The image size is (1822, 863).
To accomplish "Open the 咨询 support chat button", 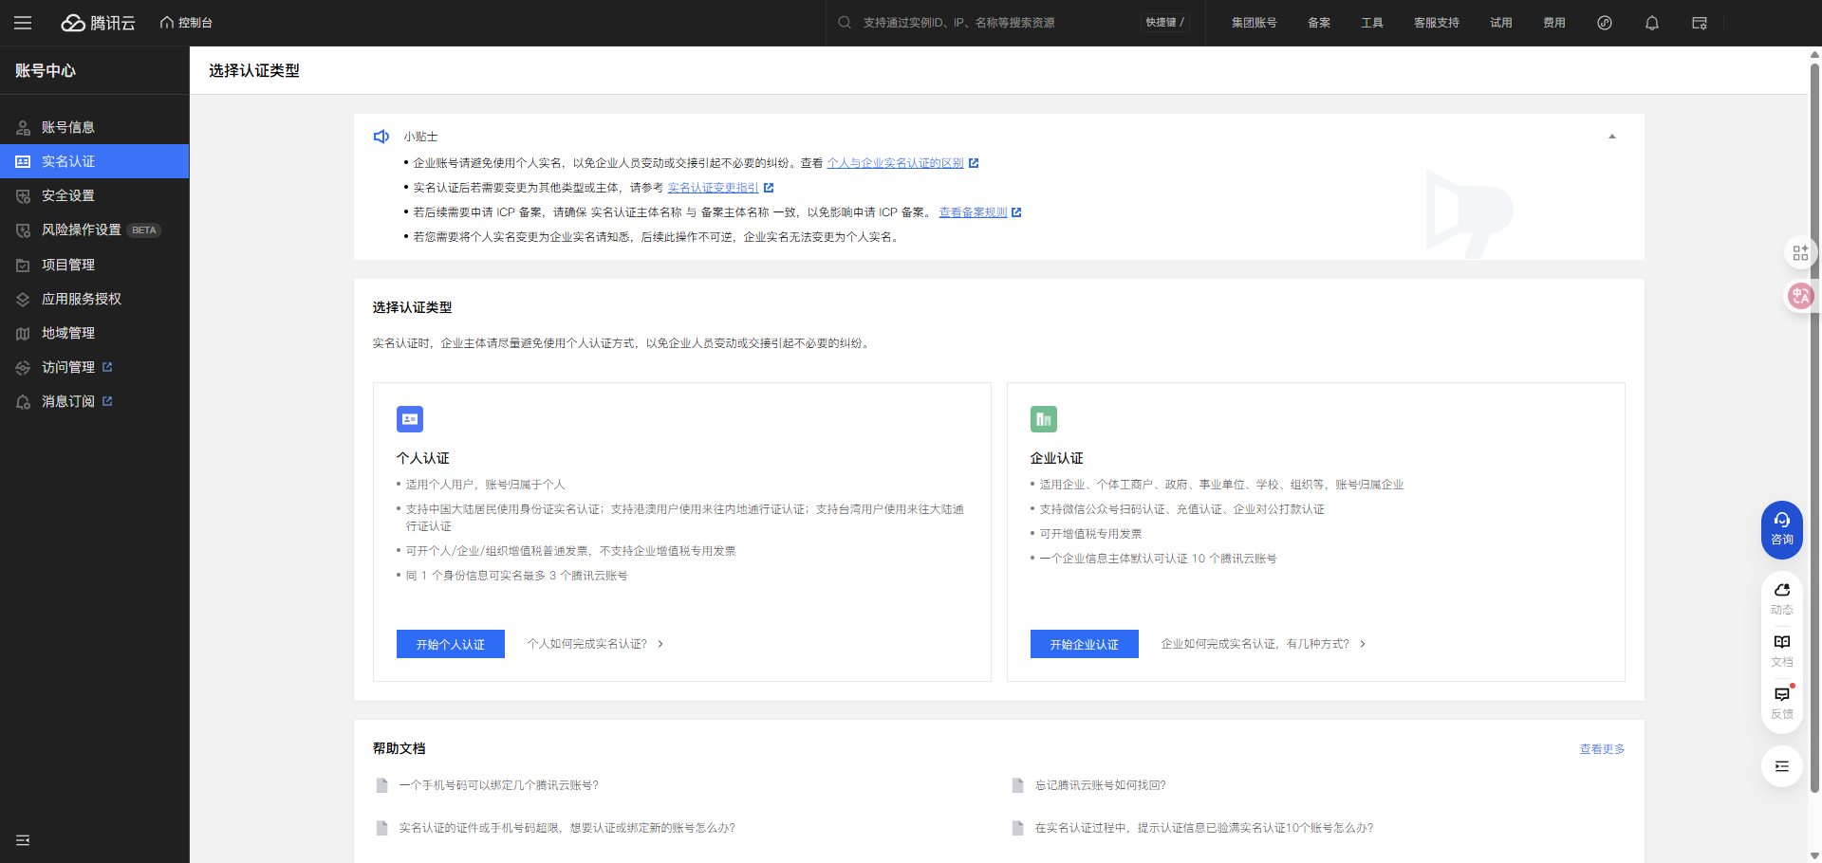I will [x=1781, y=529].
